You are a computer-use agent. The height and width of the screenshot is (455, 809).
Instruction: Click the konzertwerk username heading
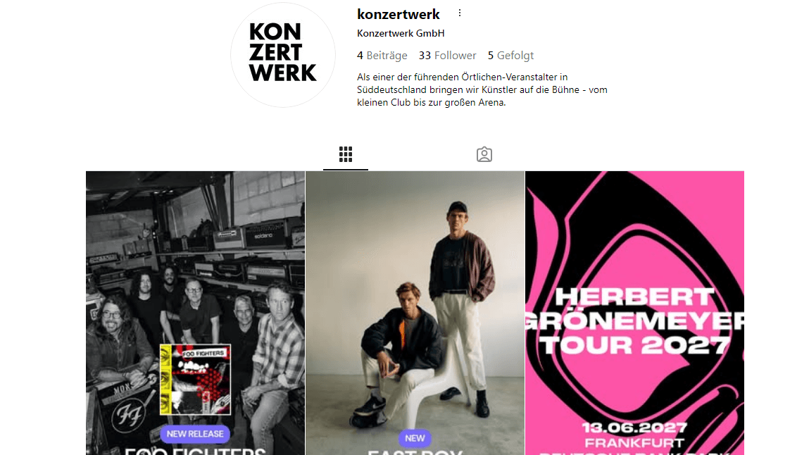click(x=399, y=14)
